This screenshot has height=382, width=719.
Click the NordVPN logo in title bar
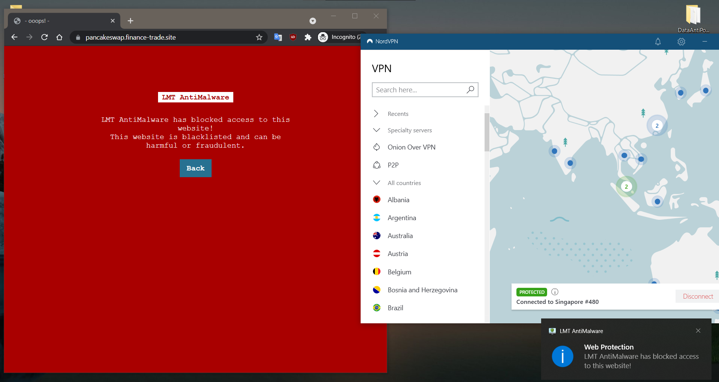coord(370,41)
